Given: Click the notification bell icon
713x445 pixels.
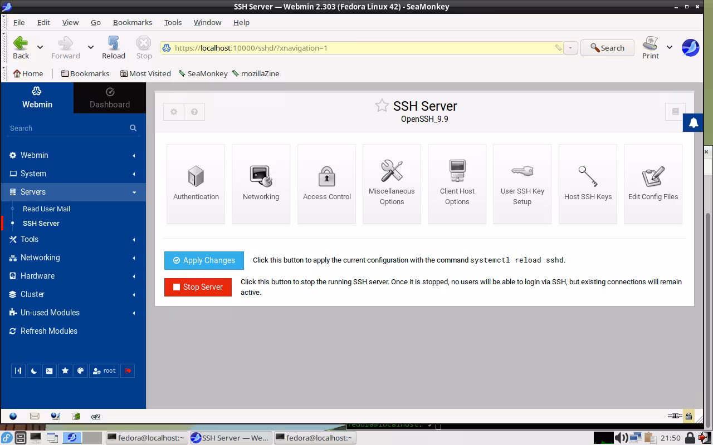Looking at the screenshot, I should coord(694,123).
